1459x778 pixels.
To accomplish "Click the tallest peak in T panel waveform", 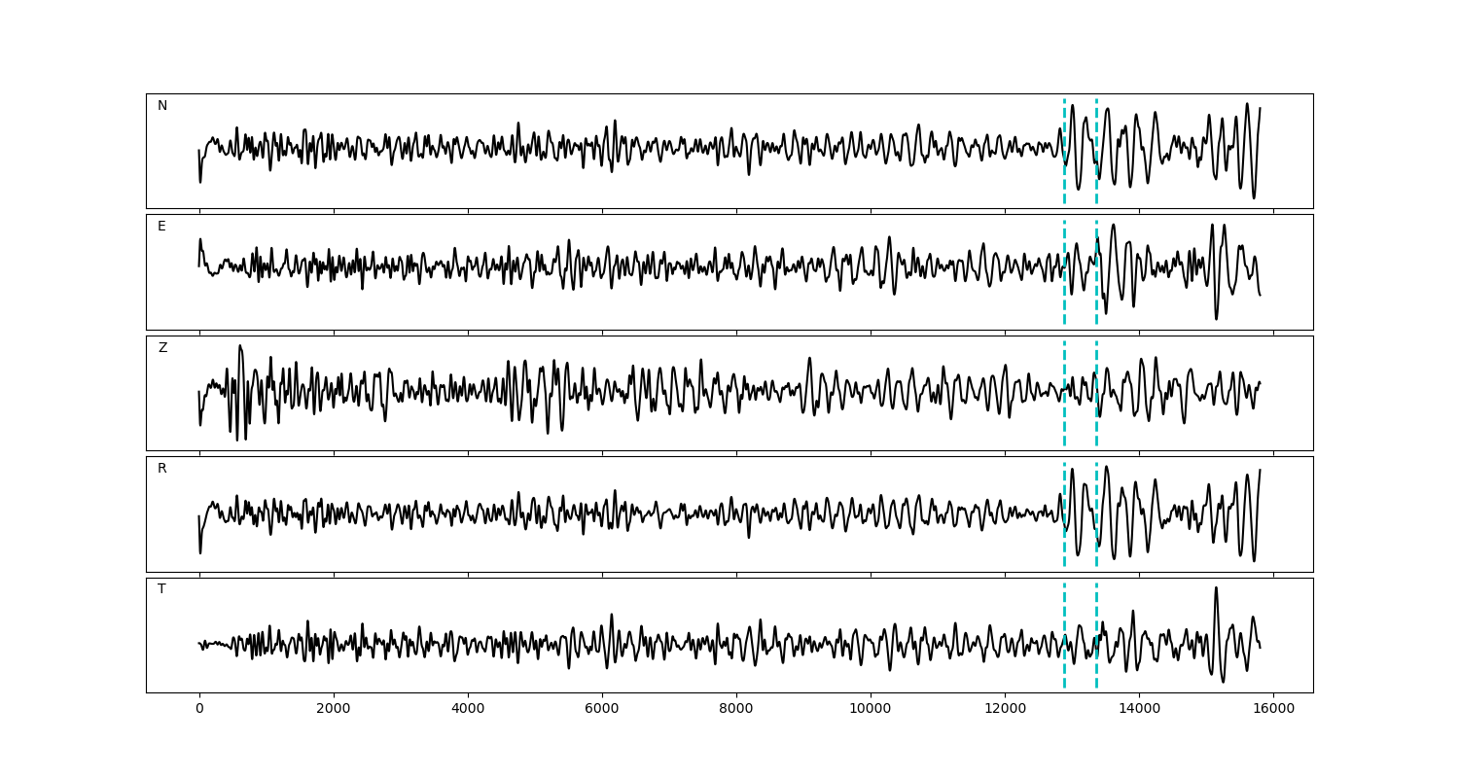I will tap(1216, 588).
